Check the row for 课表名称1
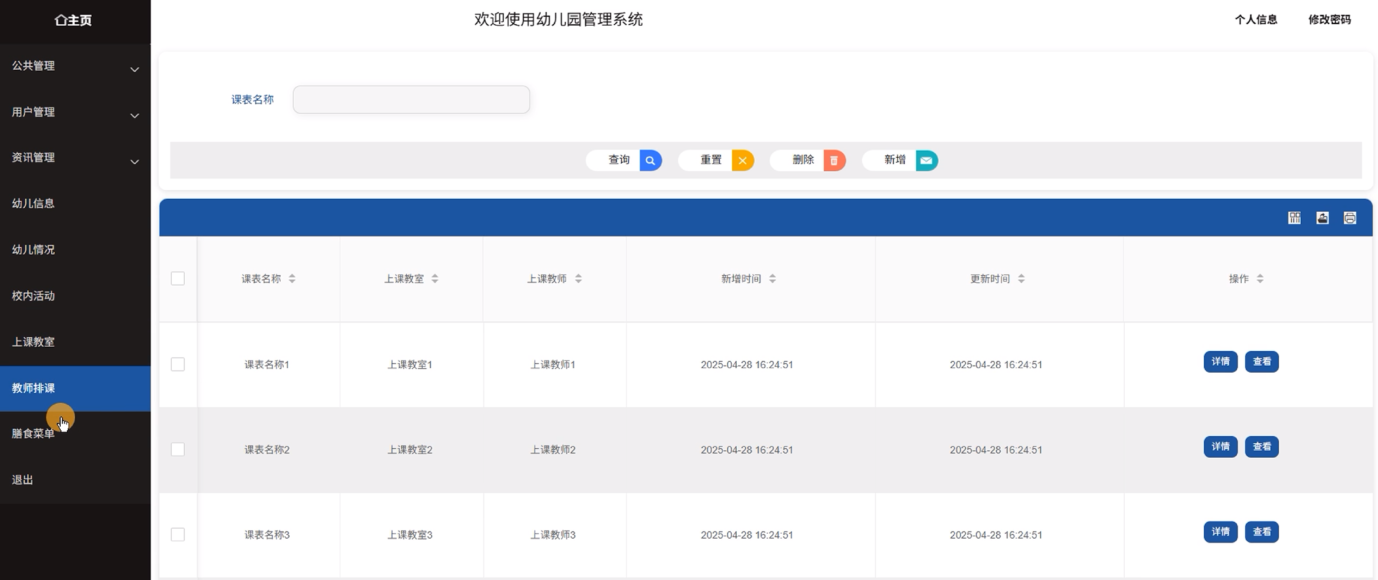 [178, 365]
